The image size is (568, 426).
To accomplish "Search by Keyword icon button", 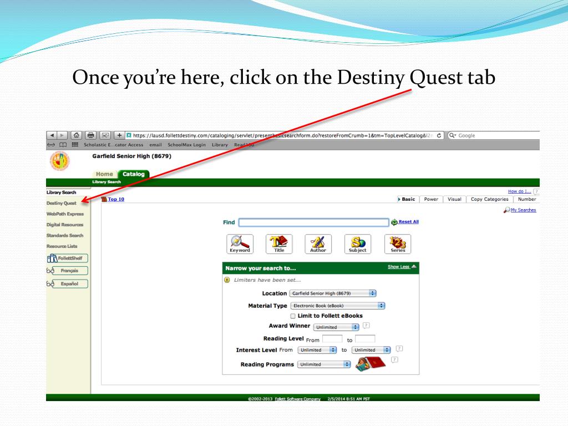I will coord(240,244).
